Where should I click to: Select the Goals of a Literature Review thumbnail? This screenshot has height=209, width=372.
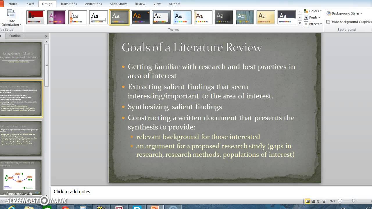click(21, 99)
